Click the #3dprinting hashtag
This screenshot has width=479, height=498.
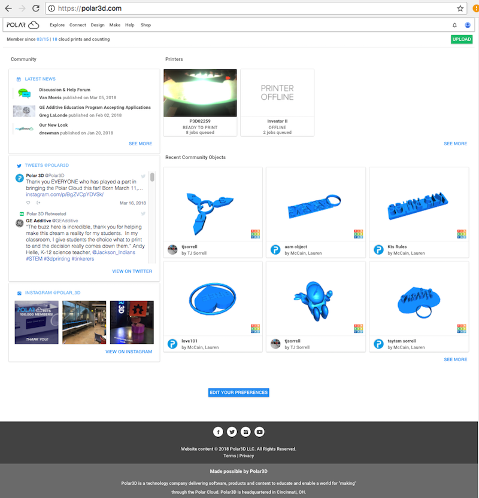[x=57, y=259]
